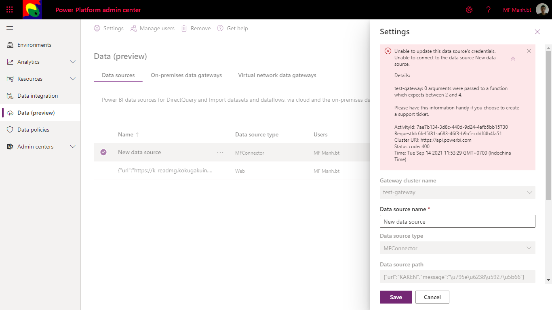552x310 pixels.
Task: Open MF Manh.bt account avatar
Action: click(x=542, y=10)
